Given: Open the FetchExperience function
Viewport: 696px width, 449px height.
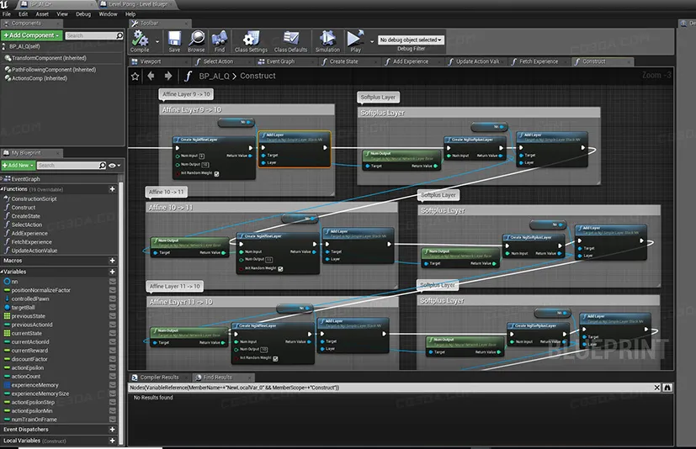Looking at the screenshot, I should click(x=31, y=242).
